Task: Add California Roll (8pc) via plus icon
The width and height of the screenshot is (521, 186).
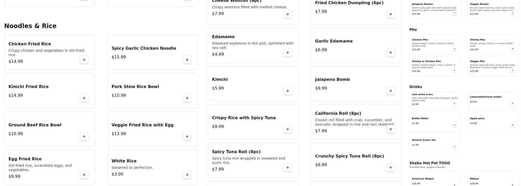Action: [x=391, y=129]
